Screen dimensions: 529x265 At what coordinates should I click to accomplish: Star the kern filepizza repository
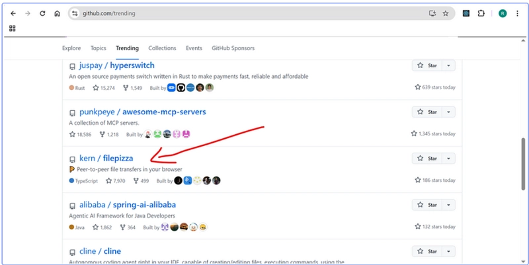tap(427, 158)
